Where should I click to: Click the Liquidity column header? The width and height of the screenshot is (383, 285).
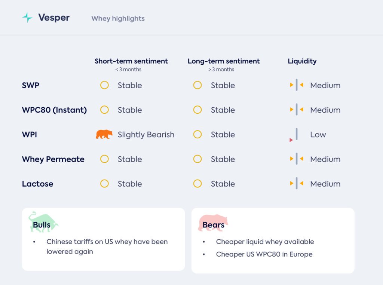302,61
